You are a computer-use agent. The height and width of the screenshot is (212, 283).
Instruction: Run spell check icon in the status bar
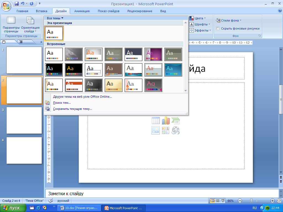[51, 200]
